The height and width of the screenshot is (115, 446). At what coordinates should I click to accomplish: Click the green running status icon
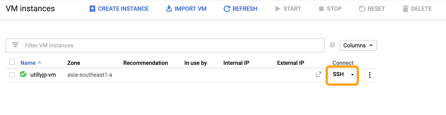(x=23, y=74)
